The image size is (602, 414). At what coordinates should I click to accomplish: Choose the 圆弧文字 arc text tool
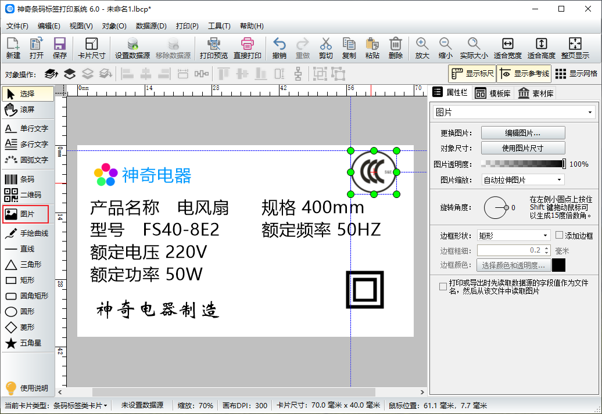[x=27, y=160]
